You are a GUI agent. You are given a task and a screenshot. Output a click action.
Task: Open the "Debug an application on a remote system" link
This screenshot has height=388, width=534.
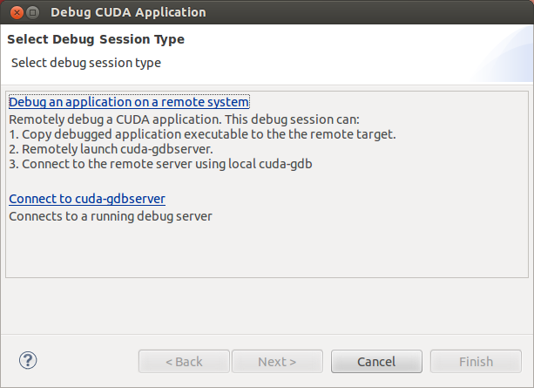pos(129,102)
